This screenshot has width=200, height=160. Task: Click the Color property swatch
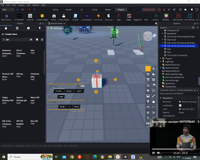point(180,109)
